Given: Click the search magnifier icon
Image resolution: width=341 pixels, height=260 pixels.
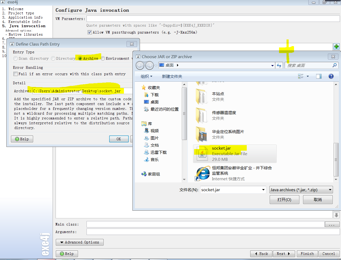Looking at the screenshot, I should (334, 65).
